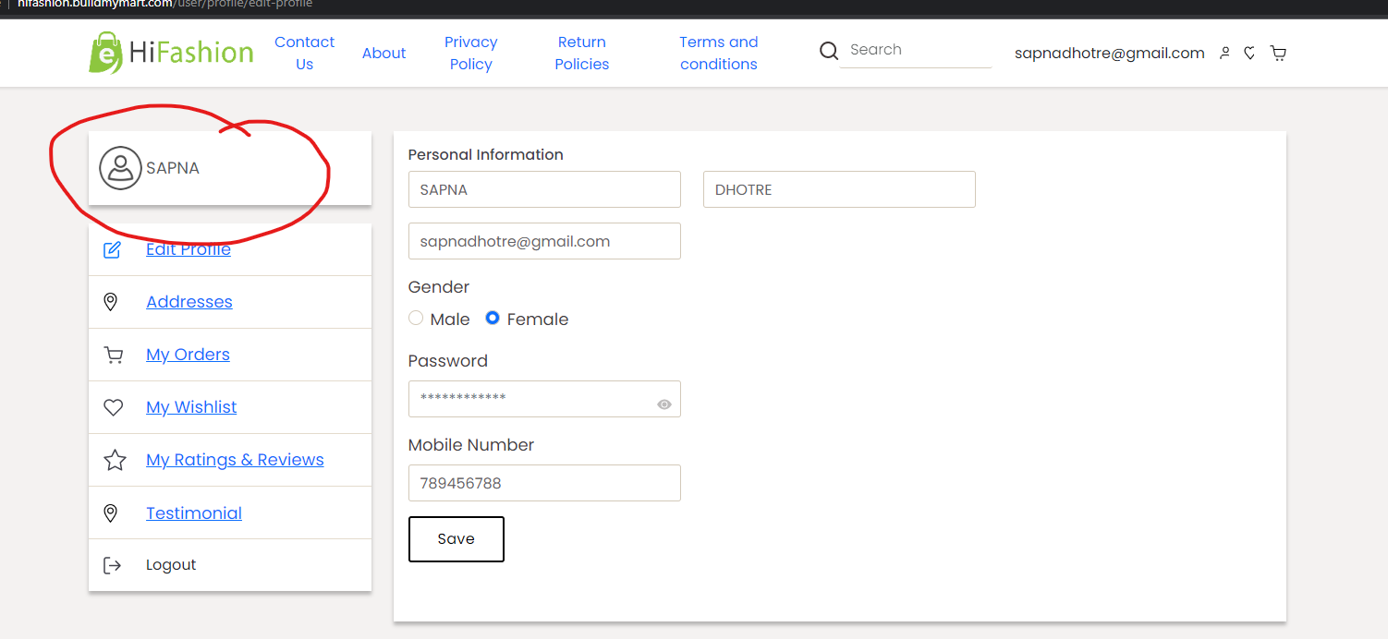Click the Testimonial pin icon

click(111, 513)
